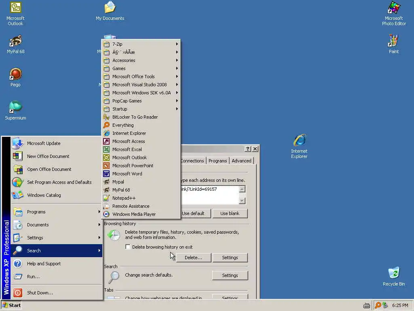This screenshot has height=311, width=414.
Task: Open Search section Settings button
Action: pyautogui.click(x=230, y=275)
